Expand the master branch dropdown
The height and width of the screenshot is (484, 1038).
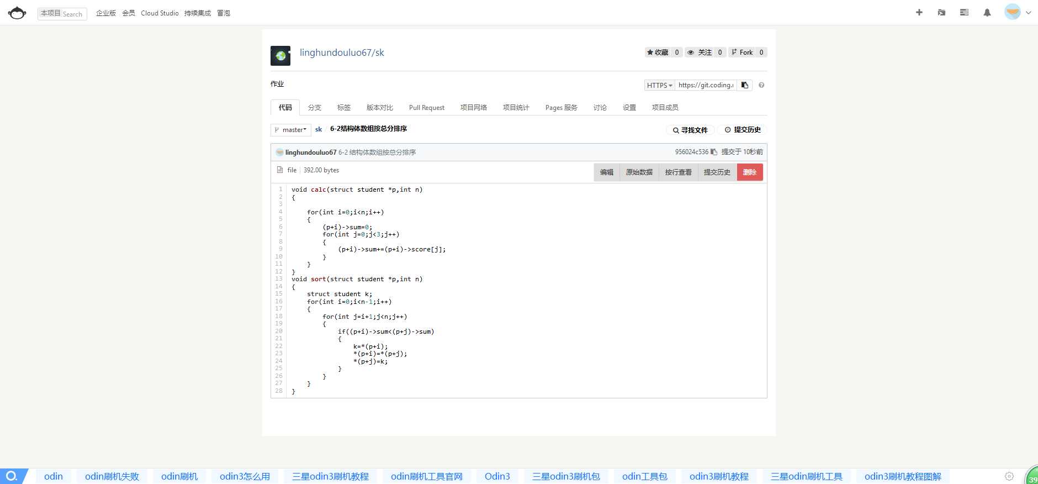291,130
